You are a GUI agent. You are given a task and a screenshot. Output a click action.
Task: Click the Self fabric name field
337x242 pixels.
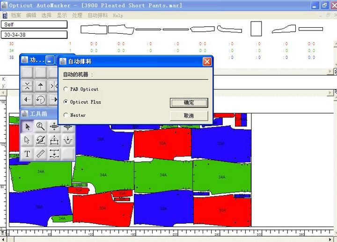coord(34,24)
